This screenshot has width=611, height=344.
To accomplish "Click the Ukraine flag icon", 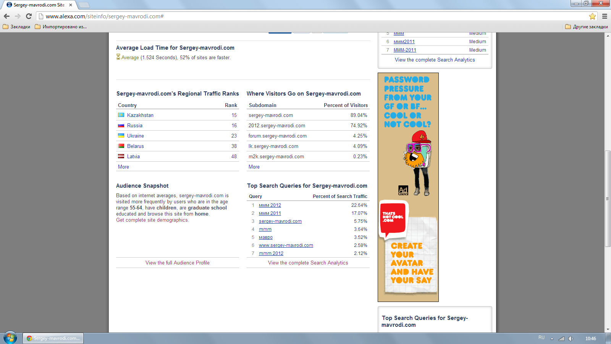I will pyautogui.click(x=121, y=136).
